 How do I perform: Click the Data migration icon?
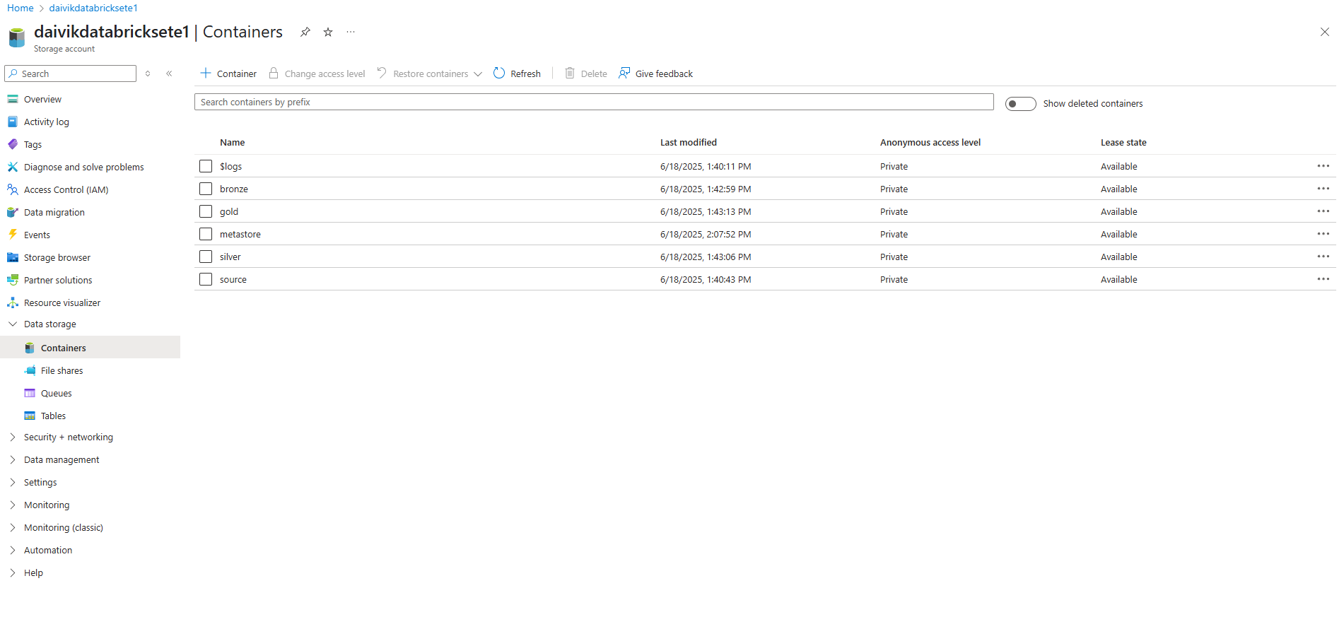coord(13,212)
